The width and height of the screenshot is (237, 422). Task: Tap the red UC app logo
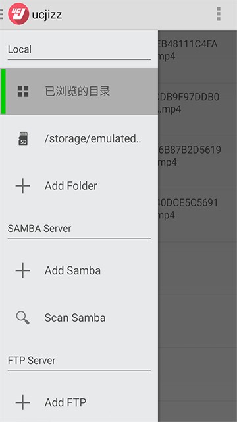click(18, 14)
